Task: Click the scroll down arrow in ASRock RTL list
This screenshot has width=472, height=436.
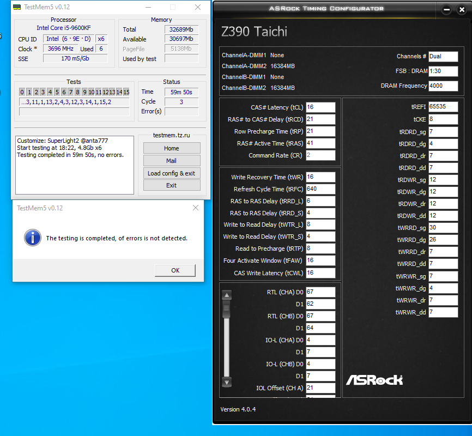Action: pos(227,383)
